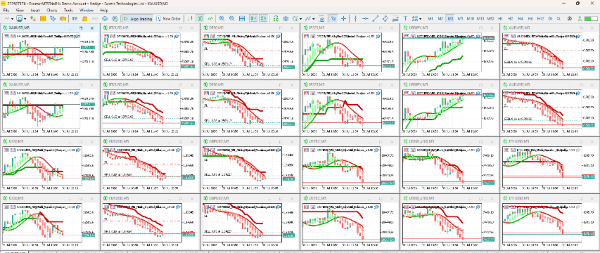Open the IDE (MetaEditor) toolbar button

(x=75, y=18)
